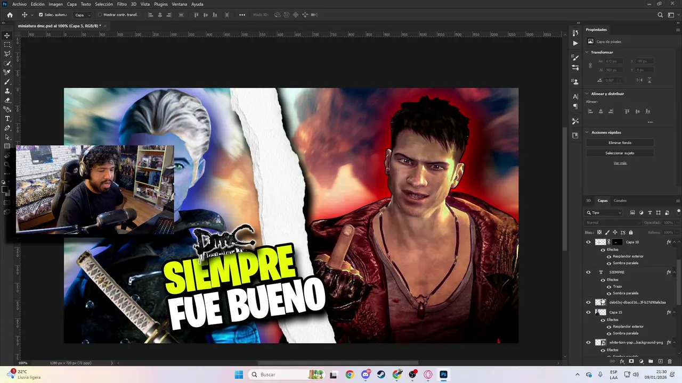This screenshot has height=383, width=682.
Task: Add a new adjustment layer icon
Action: 641,361
